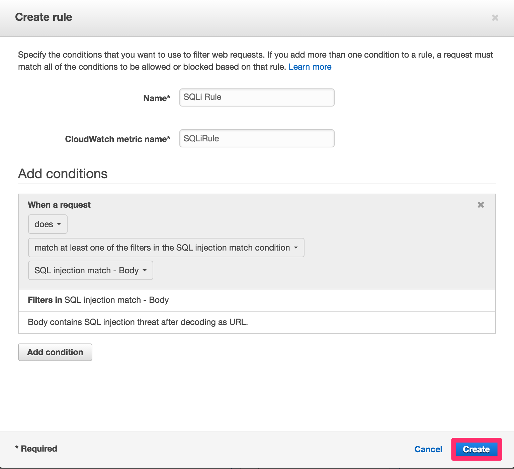
Task: Click the 'When a request' label
Action: 59,205
